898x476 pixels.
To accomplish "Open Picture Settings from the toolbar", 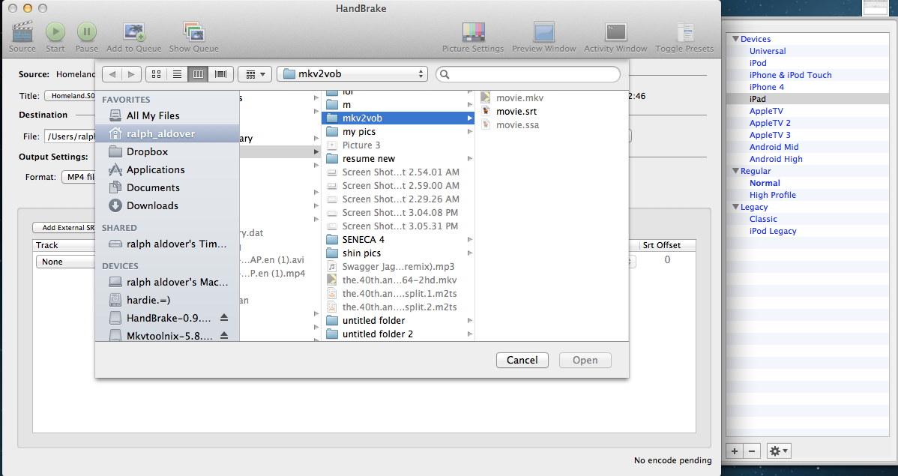I will 473,32.
